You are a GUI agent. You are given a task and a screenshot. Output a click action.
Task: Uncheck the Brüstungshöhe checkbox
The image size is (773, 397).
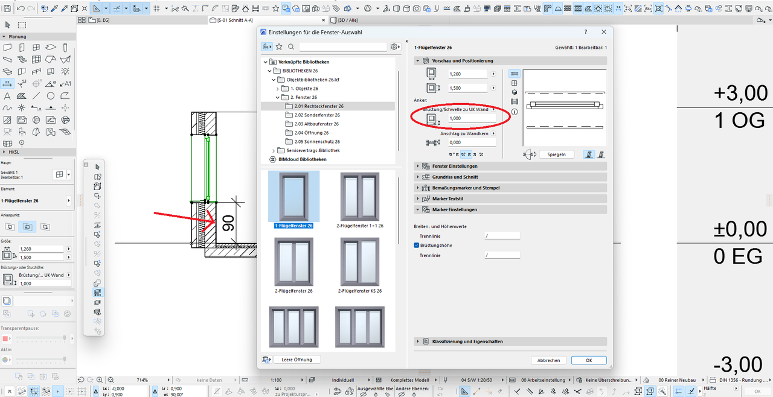pyautogui.click(x=417, y=246)
